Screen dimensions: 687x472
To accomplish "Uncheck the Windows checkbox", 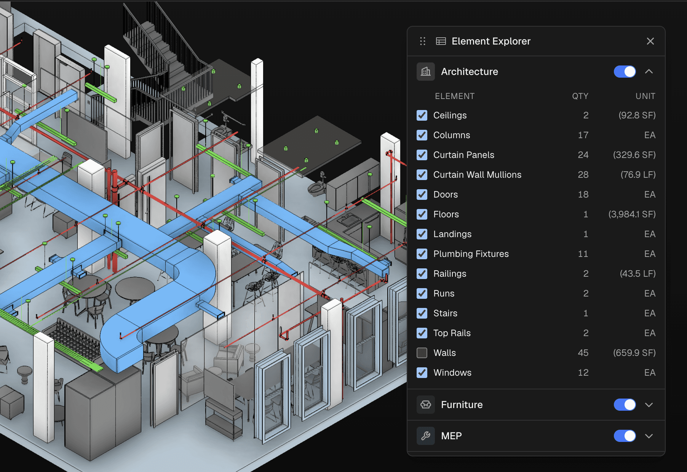I will click(422, 373).
